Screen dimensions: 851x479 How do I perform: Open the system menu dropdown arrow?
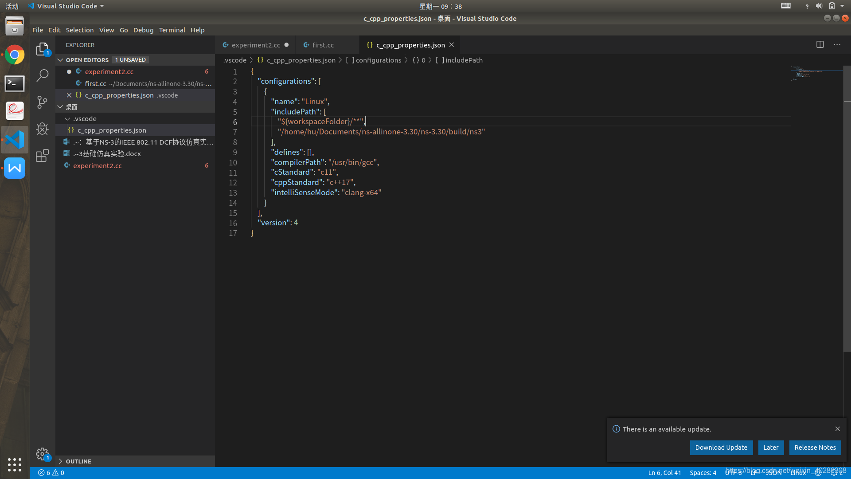click(842, 6)
